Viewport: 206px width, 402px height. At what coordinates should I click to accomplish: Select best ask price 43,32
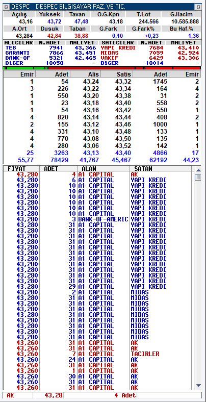(123, 82)
